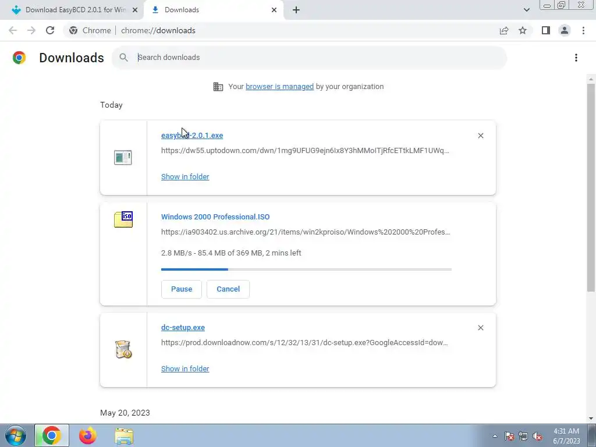Pause the Windows 2000 ISO download

pyautogui.click(x=182, y=289)
